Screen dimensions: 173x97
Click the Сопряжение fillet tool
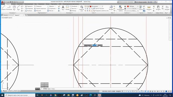pos(51,8)
